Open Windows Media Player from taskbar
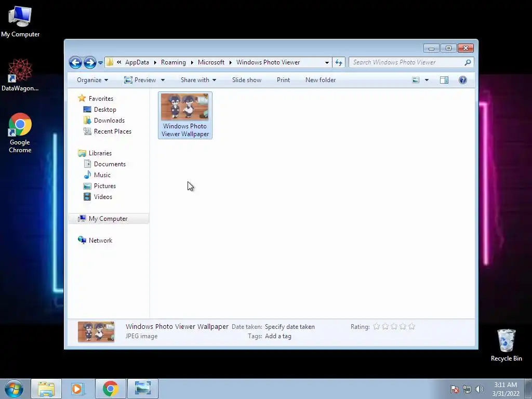 (x=78, y=389)
